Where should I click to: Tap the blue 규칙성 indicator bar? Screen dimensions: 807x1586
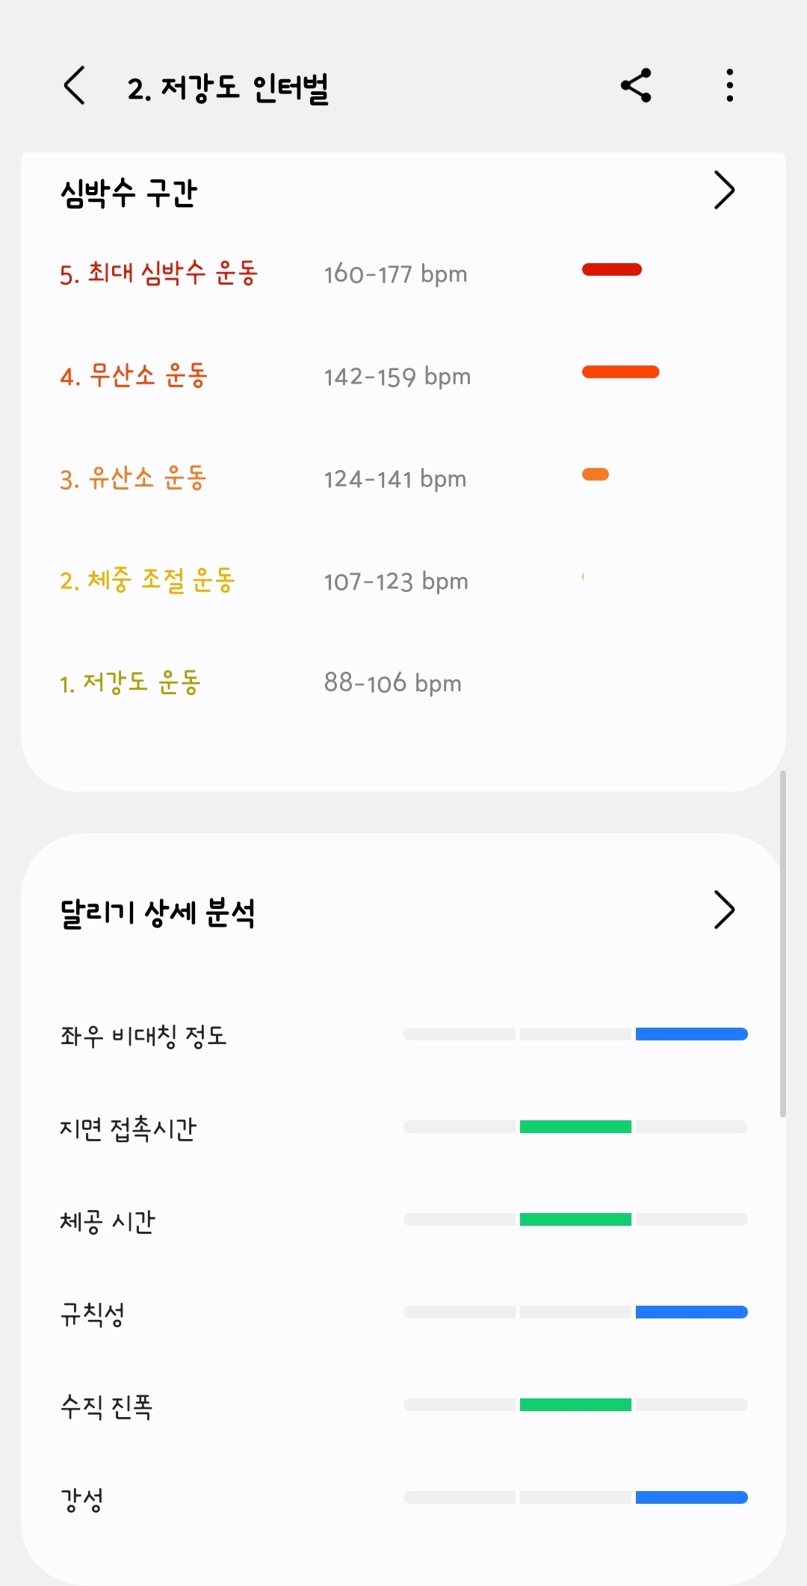coord(692,1312)
